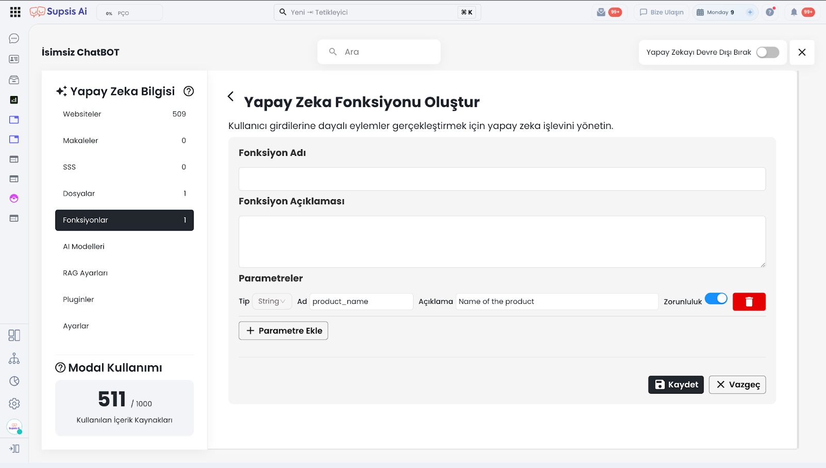Open the mail inbox icon in header
The height and width of the screenshot is (468, 826).
[x=601, y=12]
